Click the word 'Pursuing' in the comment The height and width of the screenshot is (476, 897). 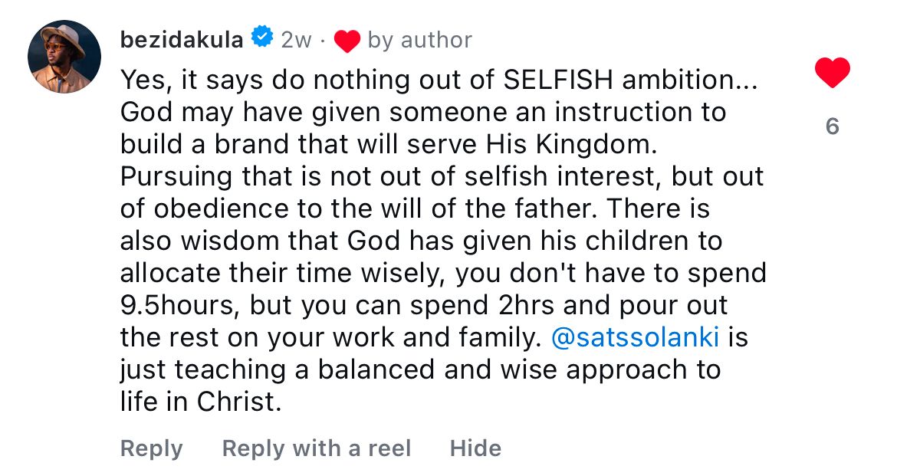(x=175, y=176)
